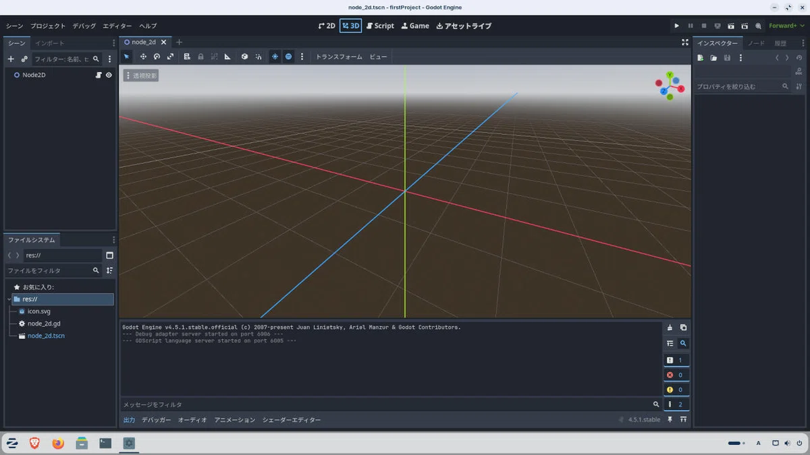The image size is (810, 455).
Task: Switch to the Script workspace
Action: click(380, 26)
